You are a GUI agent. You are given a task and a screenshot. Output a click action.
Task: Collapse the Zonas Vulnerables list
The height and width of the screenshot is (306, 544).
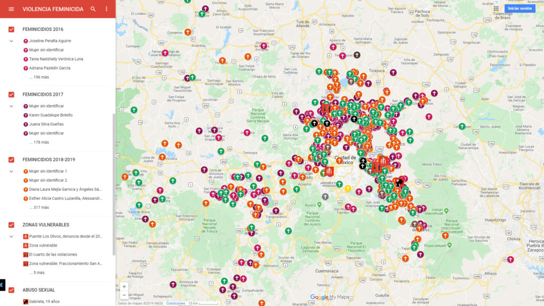(12, 236)
